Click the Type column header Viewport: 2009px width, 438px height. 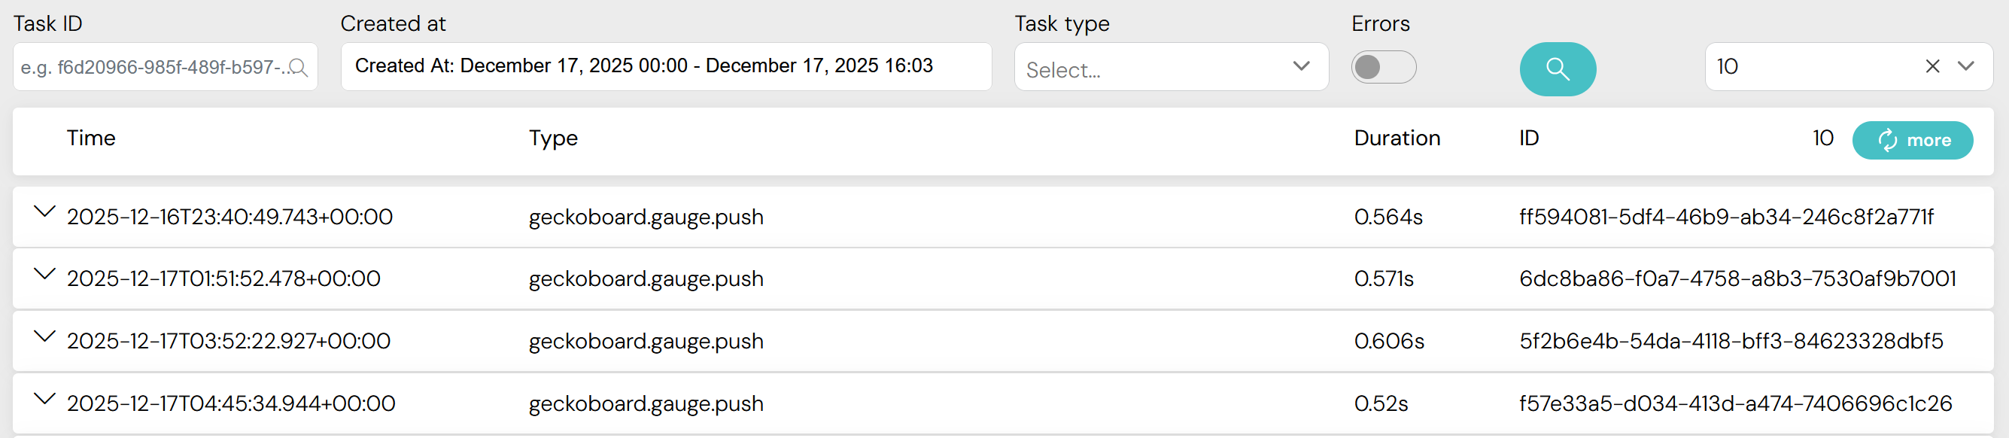[x=553, y=138]
